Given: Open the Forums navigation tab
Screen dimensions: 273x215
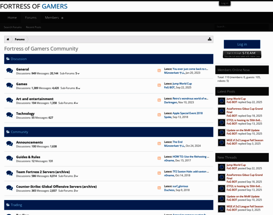Looking at the screenshot, I should pos(31,18).
